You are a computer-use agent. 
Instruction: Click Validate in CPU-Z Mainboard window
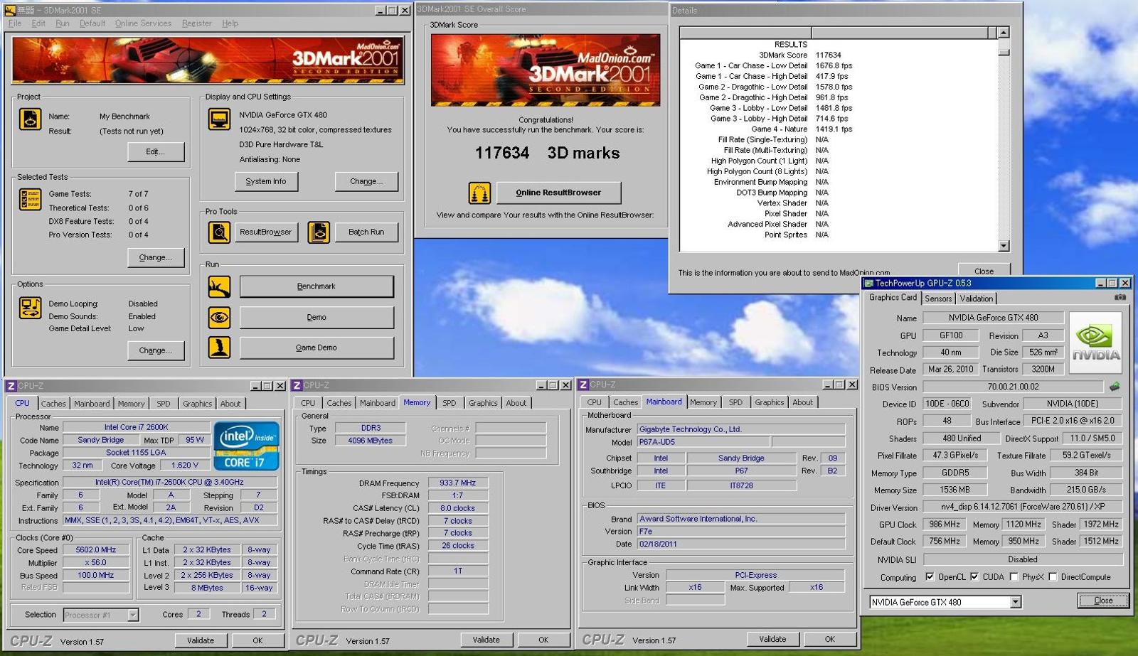tap(772, 639)
